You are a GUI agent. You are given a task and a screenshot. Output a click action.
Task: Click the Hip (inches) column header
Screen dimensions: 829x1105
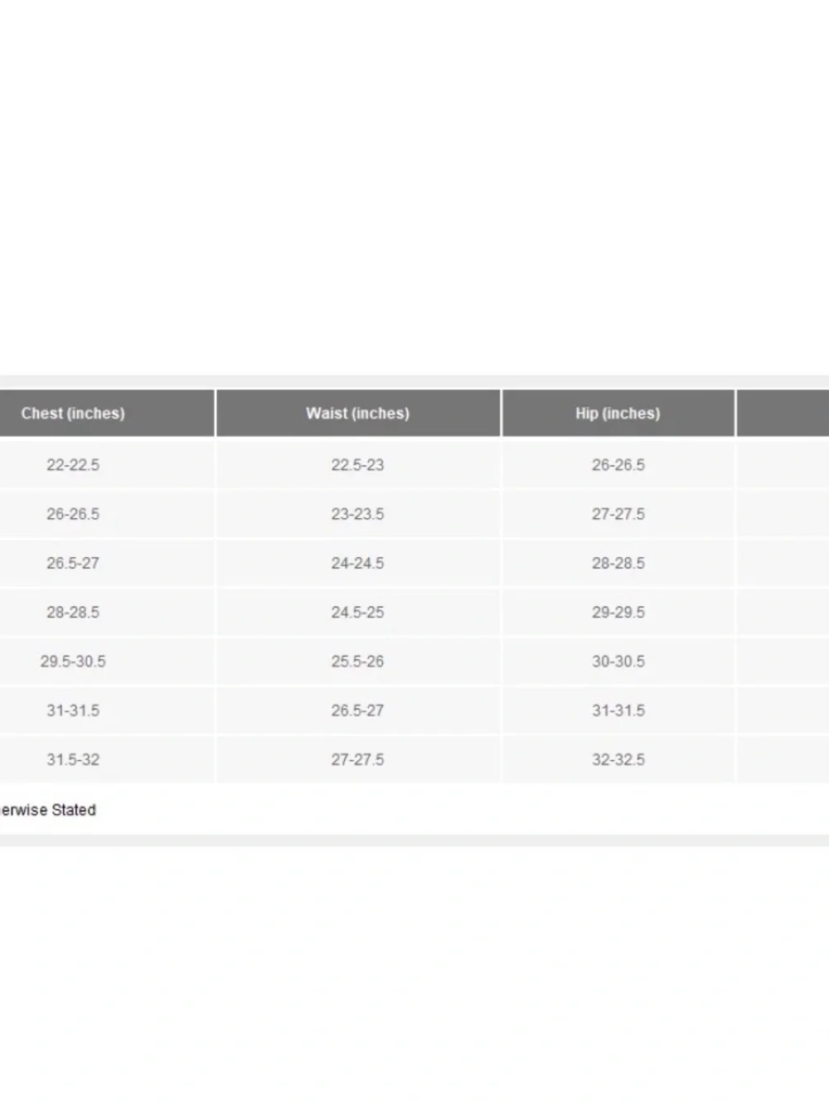618,413
